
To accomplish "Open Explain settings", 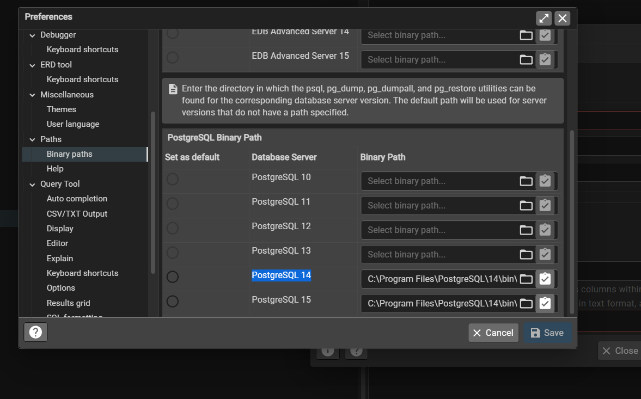I will tap(60, 259).
